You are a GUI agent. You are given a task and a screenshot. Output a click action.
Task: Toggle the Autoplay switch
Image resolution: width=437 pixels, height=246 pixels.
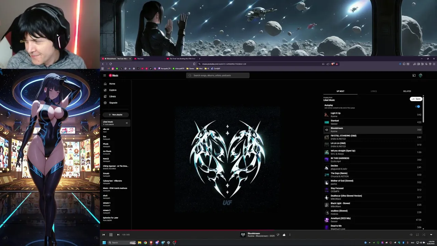click(x=418, y=107)
